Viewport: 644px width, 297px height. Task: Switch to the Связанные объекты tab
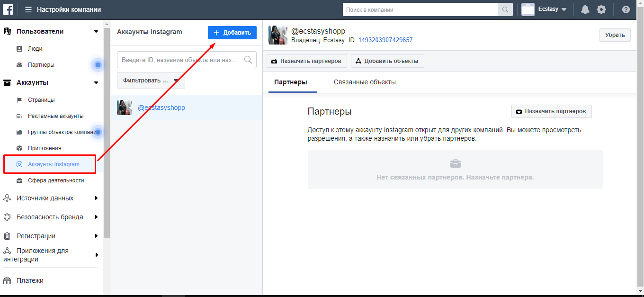pyautogui.click(x=365, y=82)
